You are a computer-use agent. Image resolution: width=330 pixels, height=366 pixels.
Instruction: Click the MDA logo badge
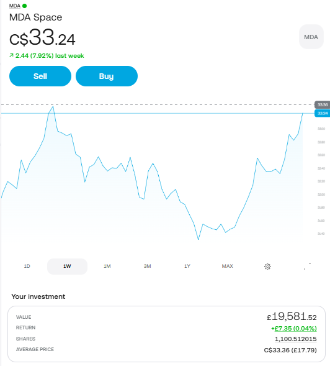coord(311,37)
